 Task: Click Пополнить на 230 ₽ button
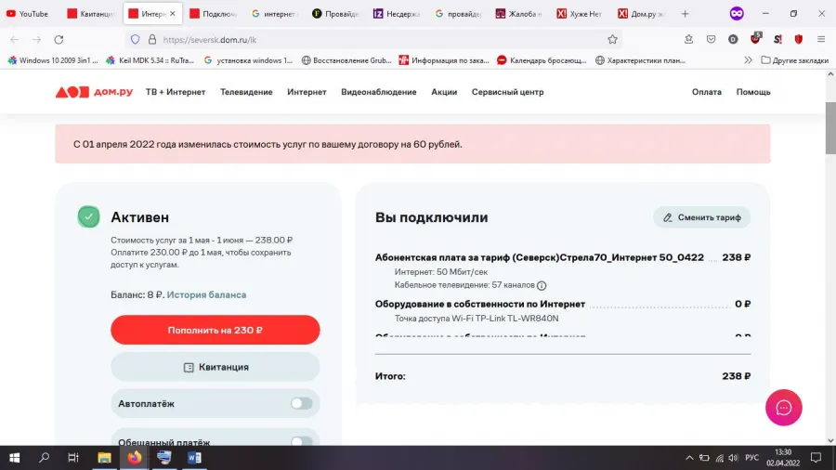click(216, 330)
